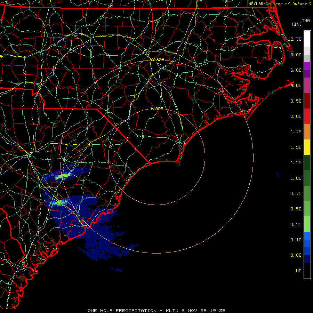Click the 19:35 timestamp in the caption
Screen dimensions: 313x313
pos(218,311)
